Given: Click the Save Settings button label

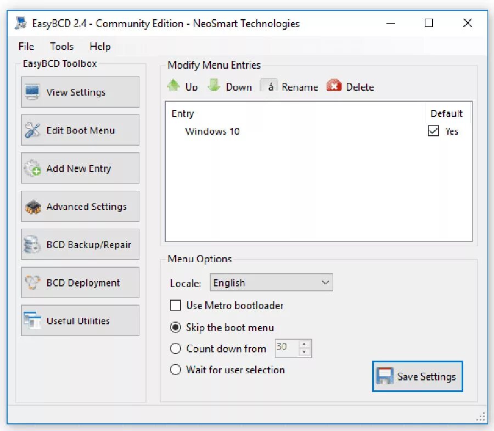Looking at the screenshot, I should coord(426,377).
